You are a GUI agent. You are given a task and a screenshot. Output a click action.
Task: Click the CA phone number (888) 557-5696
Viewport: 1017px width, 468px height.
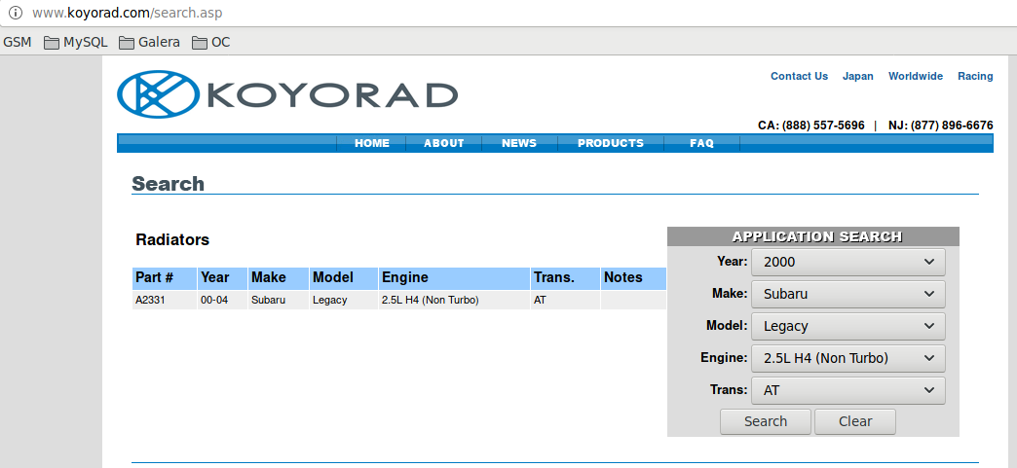823,126
